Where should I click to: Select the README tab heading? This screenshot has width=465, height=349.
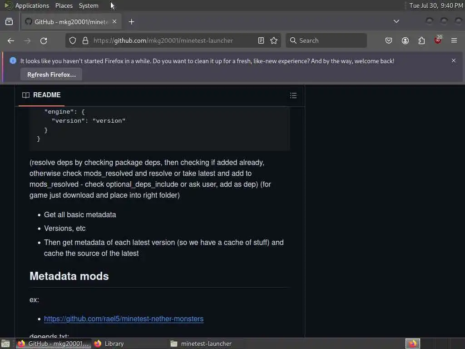pos(41,95)
